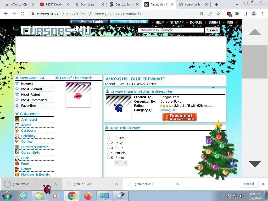Click the Cute smiley icon
This screenshot has width=268, height=201.
pyautogui.click(x=17, y=158)
